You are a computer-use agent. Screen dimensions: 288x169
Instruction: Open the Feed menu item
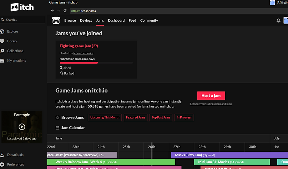[x=132, y=21]
